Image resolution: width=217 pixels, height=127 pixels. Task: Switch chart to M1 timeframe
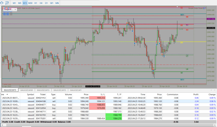pyautogui.click(x=14, y=3)
